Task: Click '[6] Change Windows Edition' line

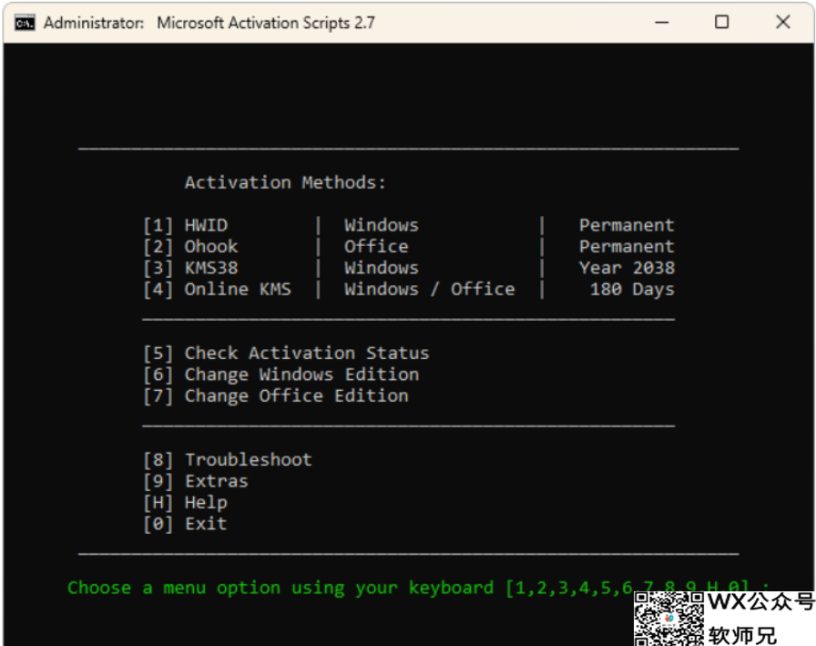Action: tap(281, 374)
